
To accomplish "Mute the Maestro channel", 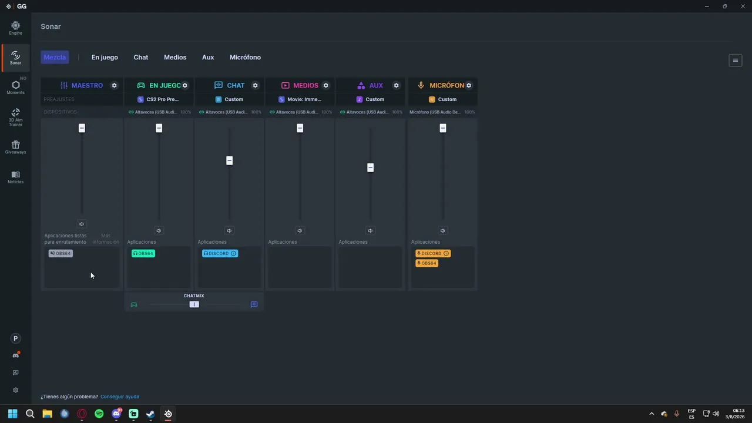I will tap(82, 224).
